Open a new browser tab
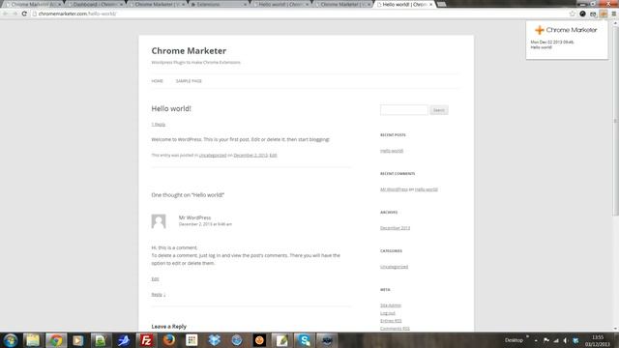This screenshot has width=619, height=348. (442, 4)
